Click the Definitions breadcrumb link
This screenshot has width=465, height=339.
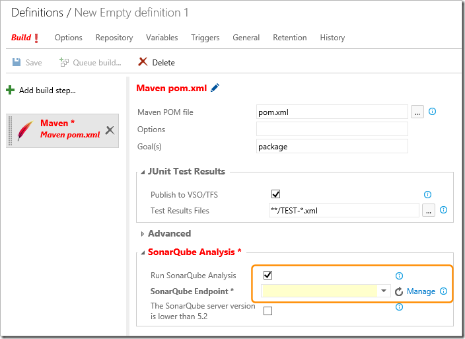click(38, 13)
